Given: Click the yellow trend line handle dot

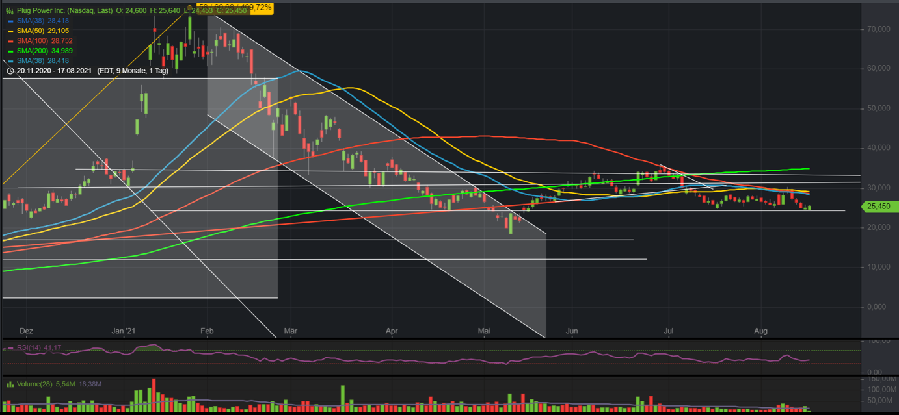Looking at the screenshot, I should pos(189,8).
